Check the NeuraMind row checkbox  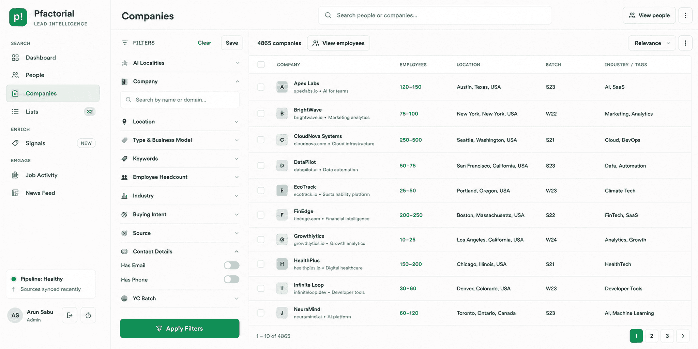(x=261, y=313)
